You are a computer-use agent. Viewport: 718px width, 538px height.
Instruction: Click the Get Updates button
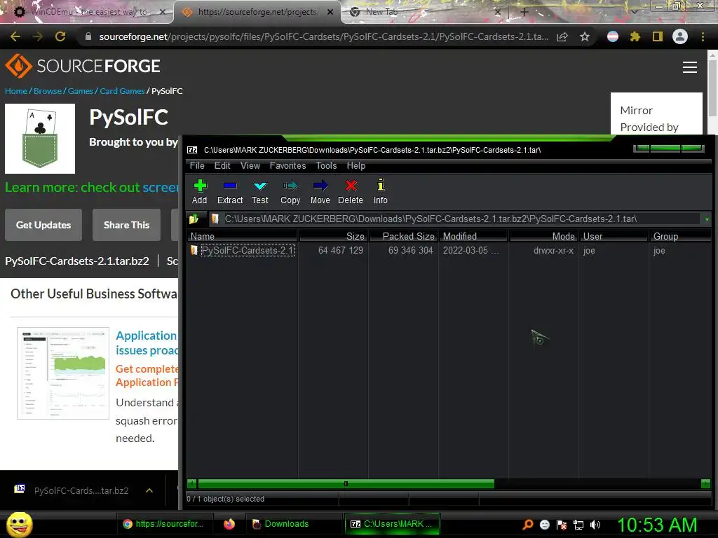[x=43, y=225]
